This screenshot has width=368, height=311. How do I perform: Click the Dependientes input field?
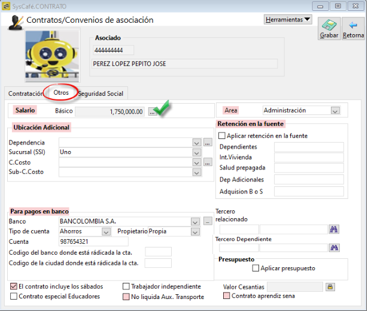click(x=309, y=147)
